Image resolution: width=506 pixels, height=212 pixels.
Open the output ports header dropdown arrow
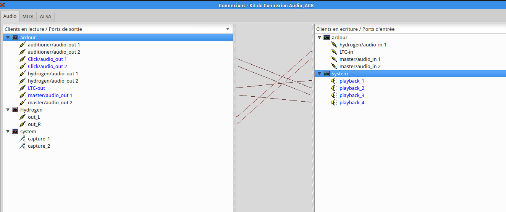[x=228, y=29]
